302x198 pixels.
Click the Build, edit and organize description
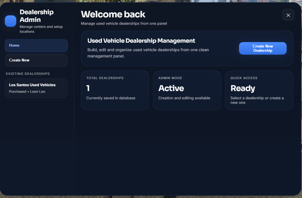point(148,53)
